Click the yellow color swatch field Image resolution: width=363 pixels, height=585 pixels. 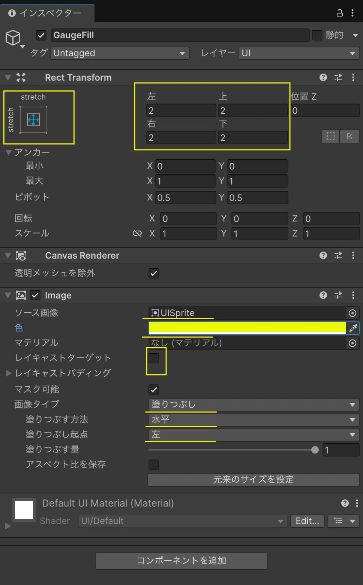[247, 328]
